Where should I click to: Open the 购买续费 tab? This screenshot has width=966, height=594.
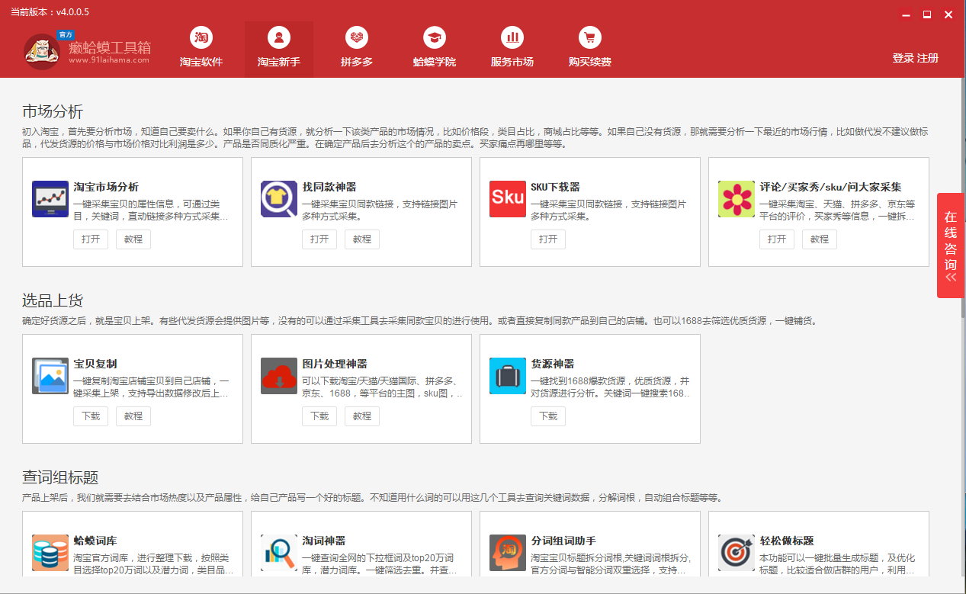point(590,49)
